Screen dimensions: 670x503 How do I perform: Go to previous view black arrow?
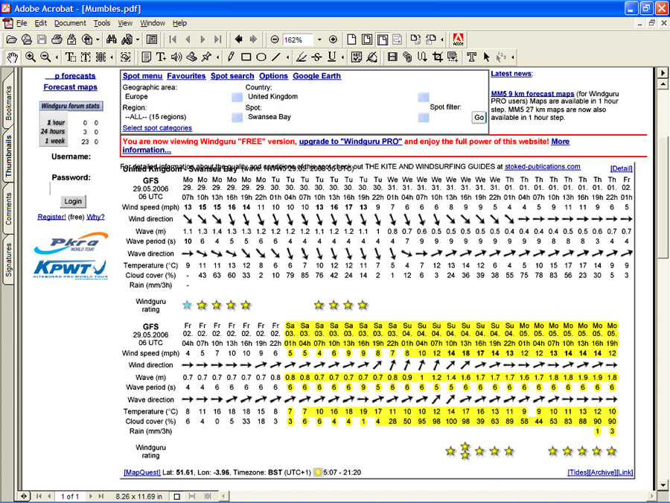[x=238, y=39]
